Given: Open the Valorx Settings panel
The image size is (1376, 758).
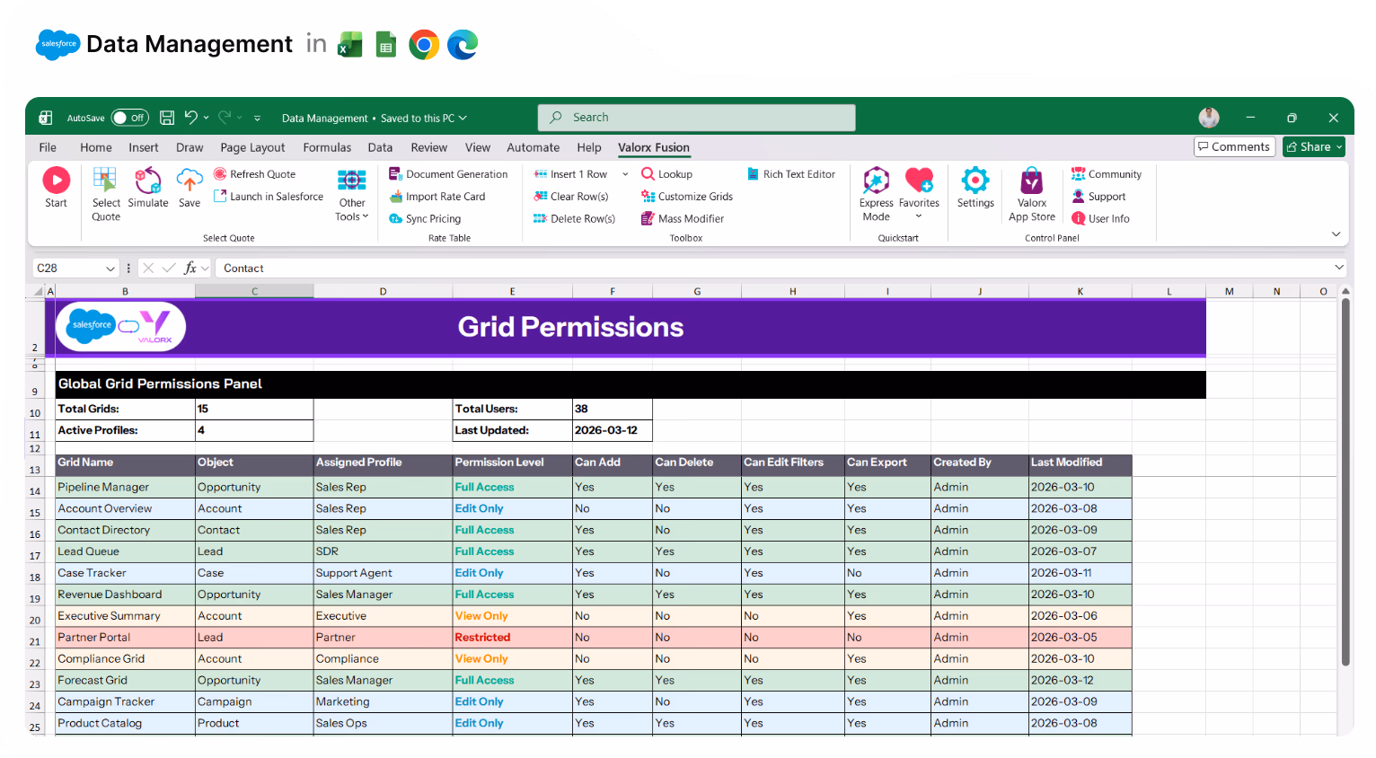Looking at the screenshot, I should [975, 192].
